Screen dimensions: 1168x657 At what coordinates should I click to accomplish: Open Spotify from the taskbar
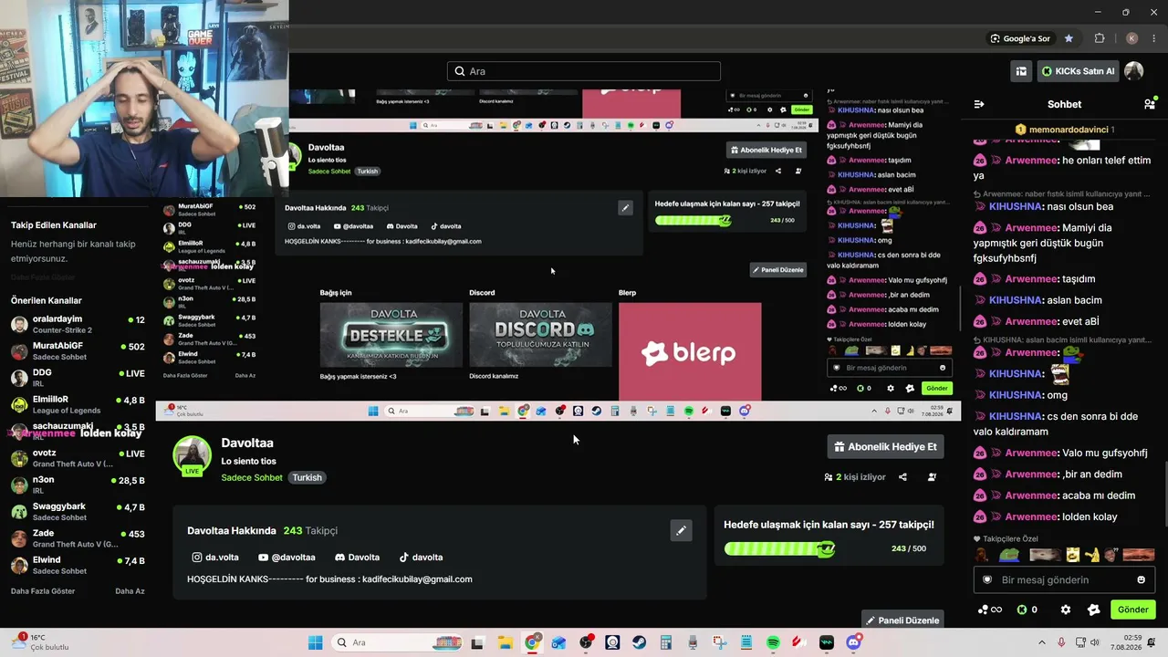pos(773,642)
